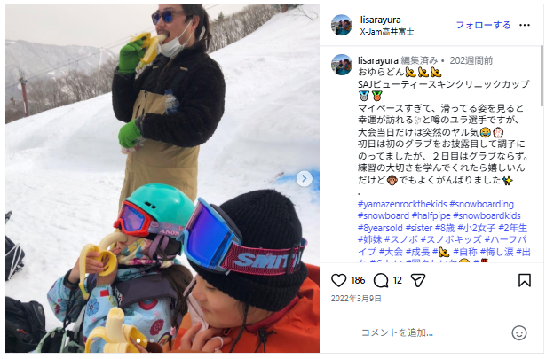Open the lisarayura username in the header

click(x=380, y=20)
